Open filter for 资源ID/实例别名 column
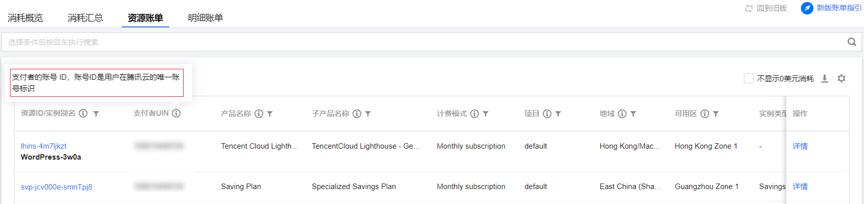864x204 pixels. pos(96,114)
